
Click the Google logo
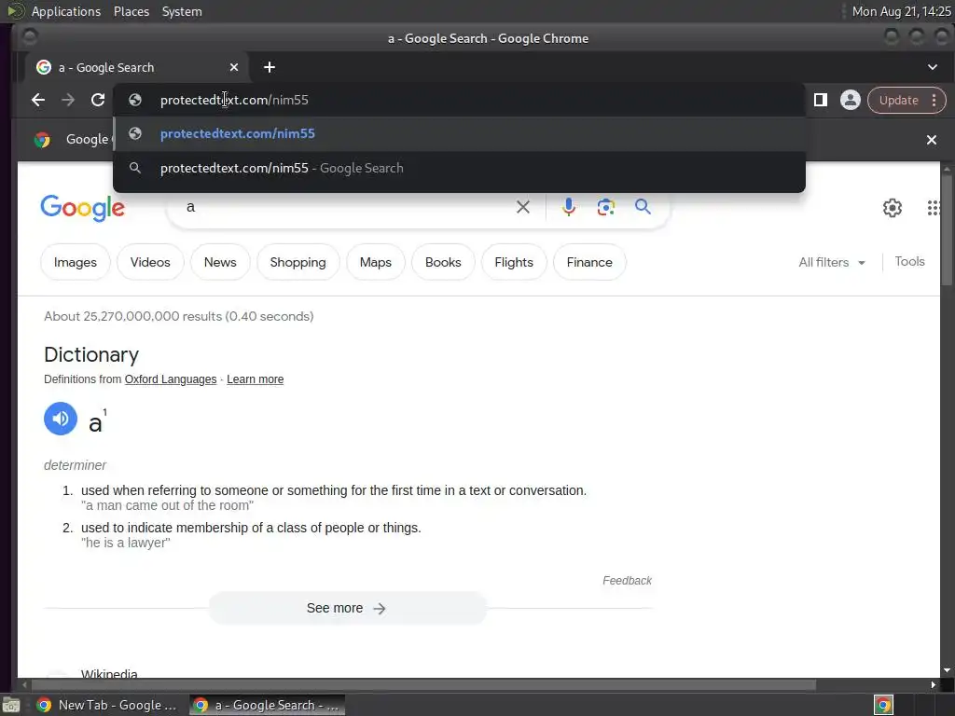pos(83,208)
